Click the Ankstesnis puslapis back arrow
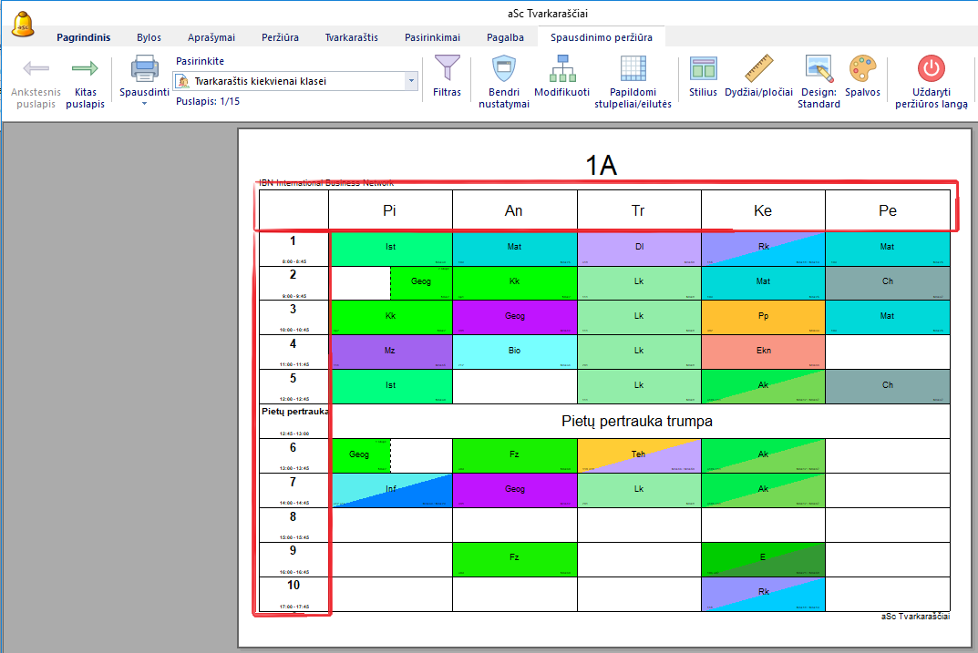 [x=36, y=70]
